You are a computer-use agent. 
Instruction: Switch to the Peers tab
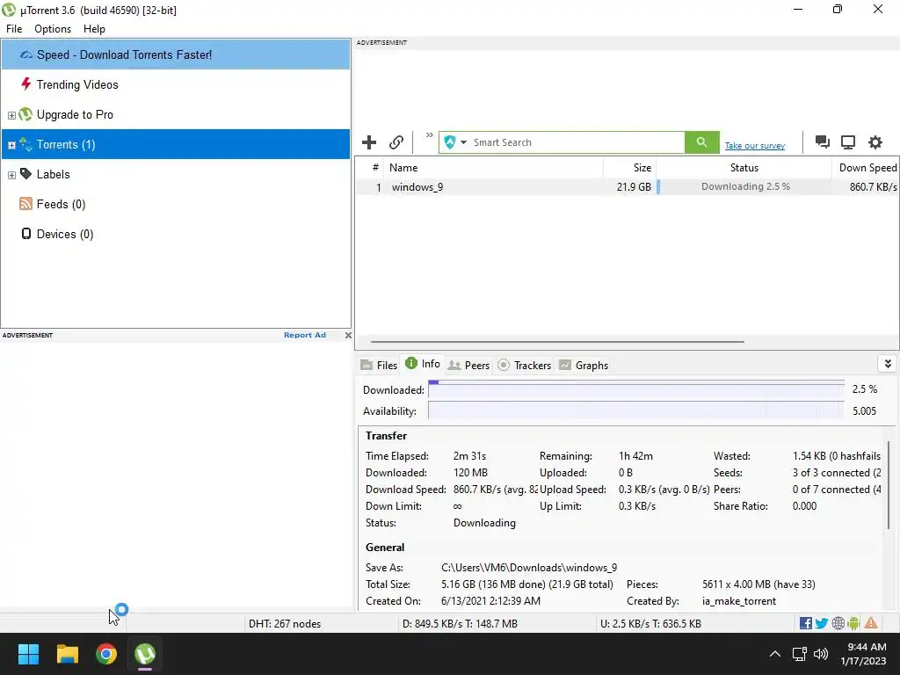pos(468,365)
